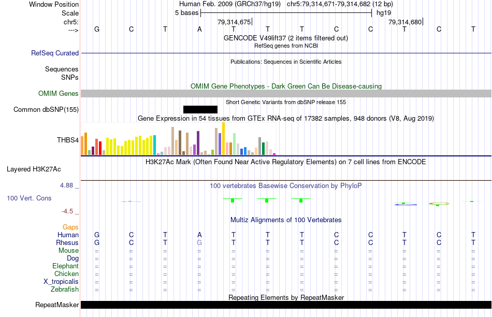Open OMIM Gene Phenotypes track title
Image resolution: width=492 pixels, height=317 pixels.
coord(286,87)
